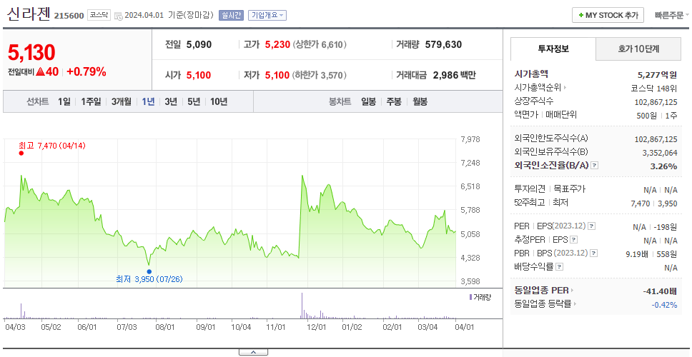Switch to the 투자정보 tab
Viewport: 692px width, 357px height.
tap(553, 49)
